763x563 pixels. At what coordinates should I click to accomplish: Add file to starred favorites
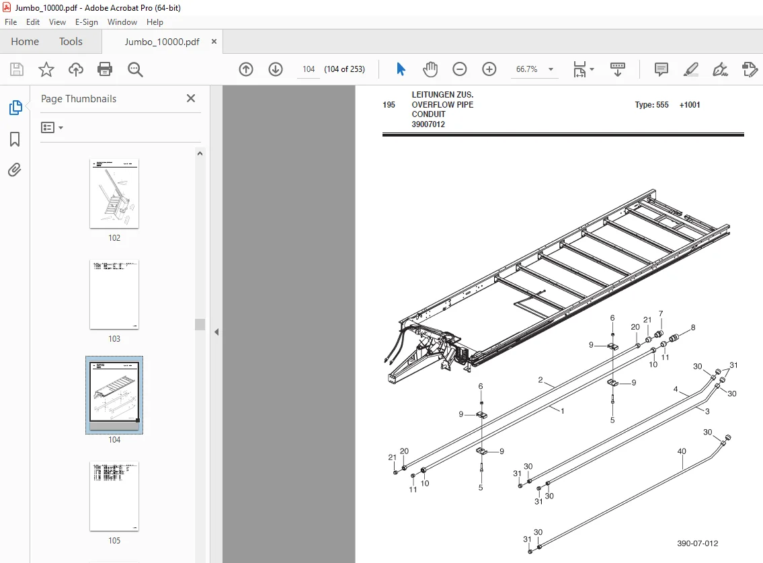(x=46, y=69)
